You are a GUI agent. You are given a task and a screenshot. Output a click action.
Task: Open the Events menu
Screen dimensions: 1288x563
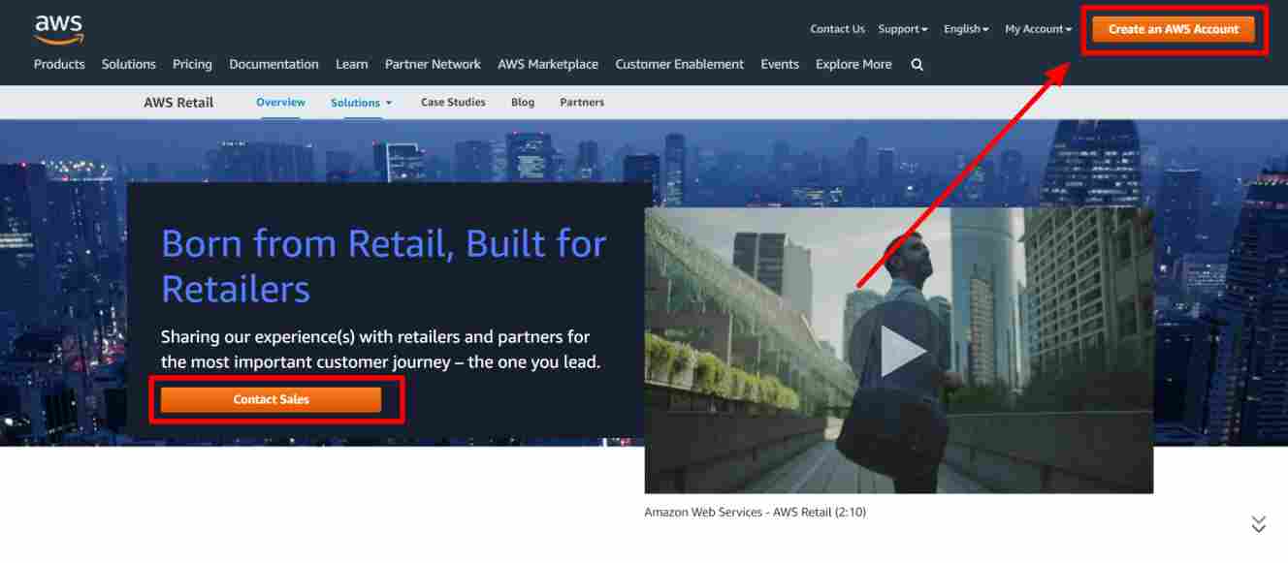tap(780, 64)
